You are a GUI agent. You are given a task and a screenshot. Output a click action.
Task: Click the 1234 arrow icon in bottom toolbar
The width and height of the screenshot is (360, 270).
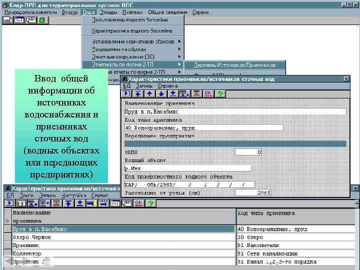(103, 203)
